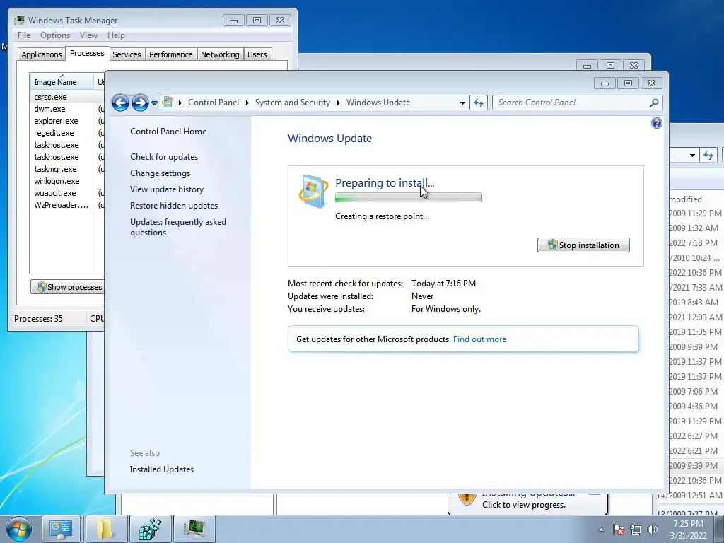The height and width of the screenshot is (543, 724).
Task: Select System and Security breadcrumb
Action: click(292, 103)
